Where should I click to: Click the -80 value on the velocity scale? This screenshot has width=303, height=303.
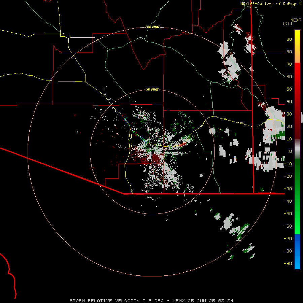coord(288,251)
